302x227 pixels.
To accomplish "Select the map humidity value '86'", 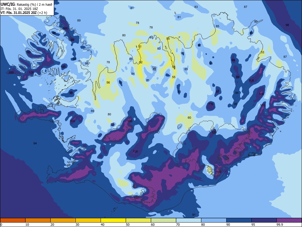I will coord(87,63).
